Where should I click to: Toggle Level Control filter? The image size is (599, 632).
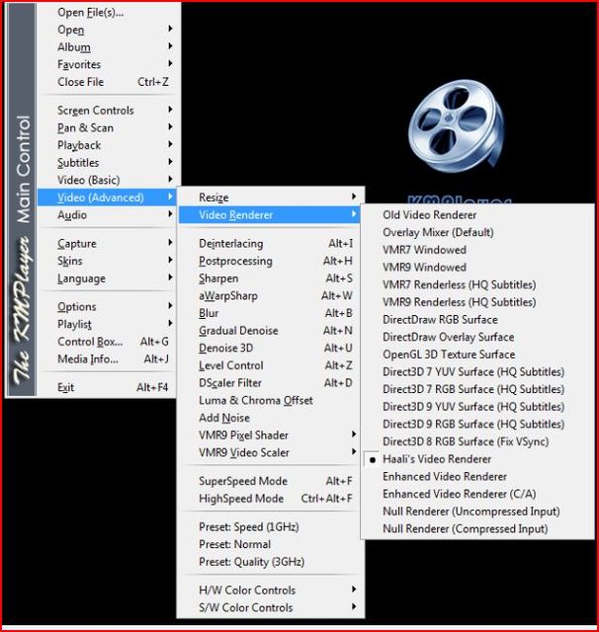(x=270, y=365)
